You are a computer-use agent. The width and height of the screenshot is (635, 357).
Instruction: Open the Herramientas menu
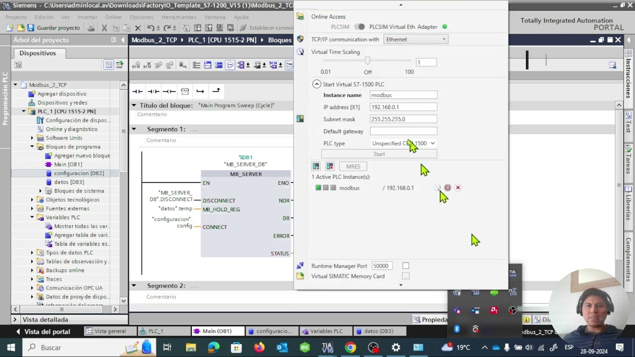pos(179,17)
